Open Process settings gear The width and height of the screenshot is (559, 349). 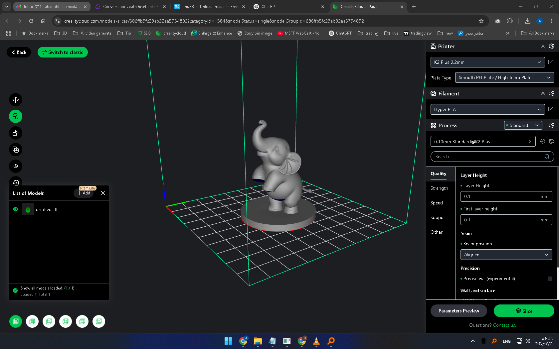[552, 125]
